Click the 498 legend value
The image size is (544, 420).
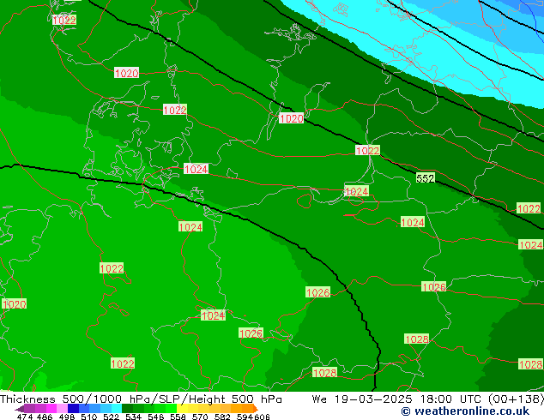tap(67, 417)
